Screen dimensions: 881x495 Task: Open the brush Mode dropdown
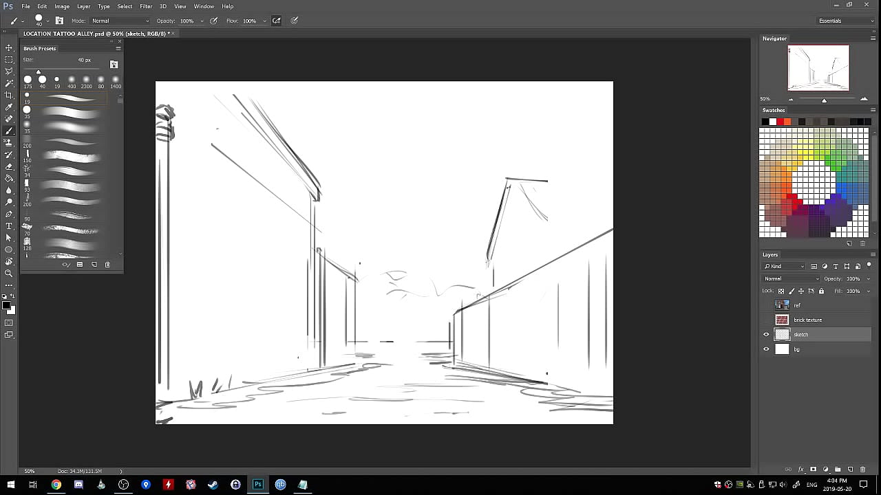pos(120,21)
